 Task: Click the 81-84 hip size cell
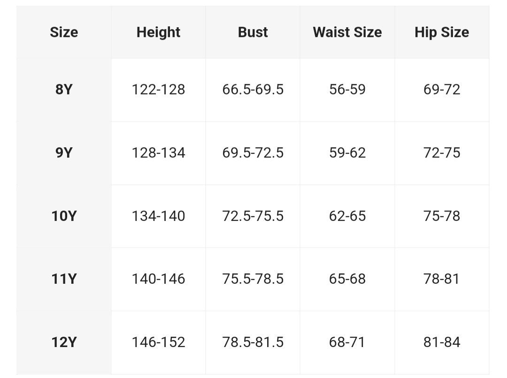point(442,342)
